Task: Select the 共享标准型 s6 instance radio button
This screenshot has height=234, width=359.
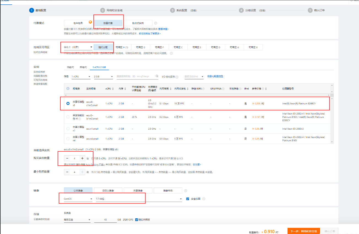Action: 68,104
